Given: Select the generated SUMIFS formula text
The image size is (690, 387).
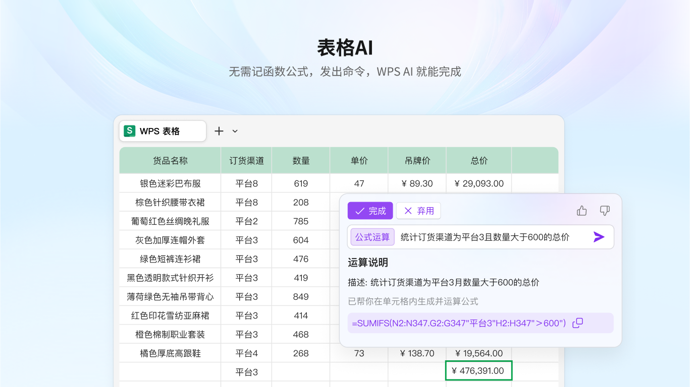Looking at the screenshot, I should pyautogui.click(x=459, y=323).
